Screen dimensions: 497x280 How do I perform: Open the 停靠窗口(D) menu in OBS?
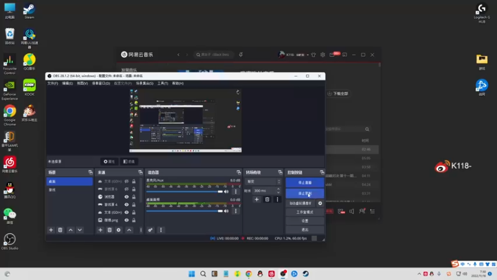pos(101,83)
